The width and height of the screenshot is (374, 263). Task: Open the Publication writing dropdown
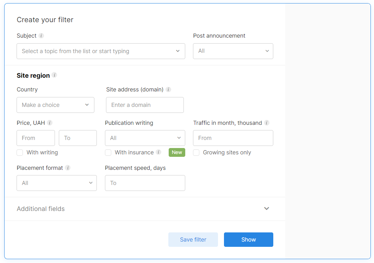[145, 138]
